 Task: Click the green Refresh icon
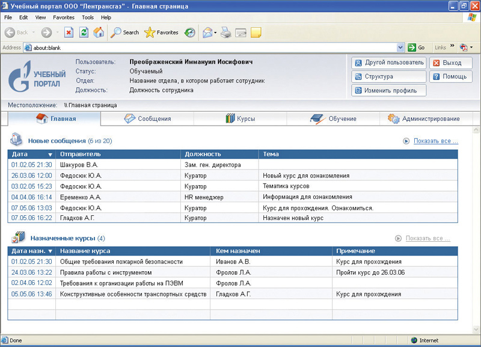click(84, 32)
